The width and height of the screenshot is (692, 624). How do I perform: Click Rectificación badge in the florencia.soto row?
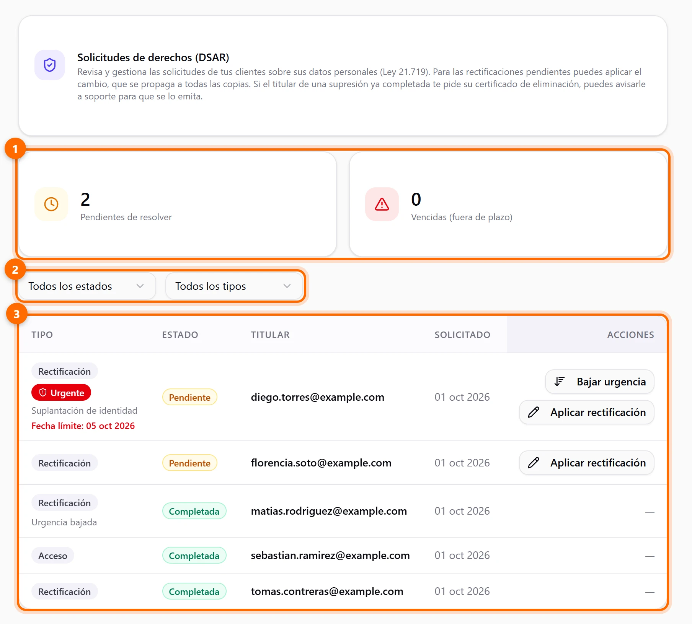coord(64,463)
